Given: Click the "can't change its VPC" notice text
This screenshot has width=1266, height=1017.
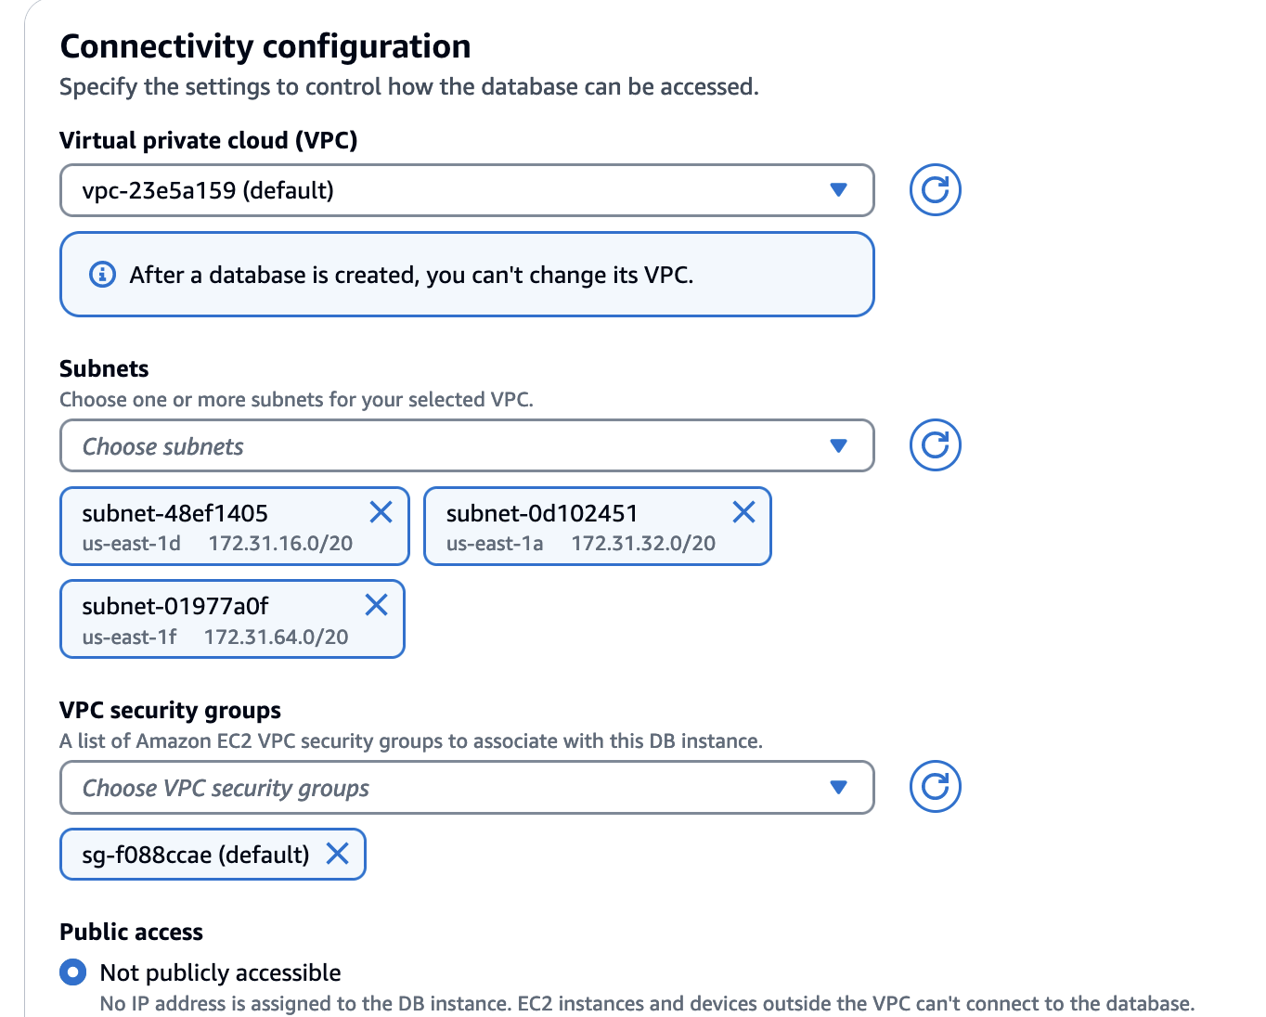Looking at the screenshot, I should (411, 276).
